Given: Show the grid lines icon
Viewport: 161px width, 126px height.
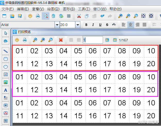Looking at the screenshot, I should 69,16.
